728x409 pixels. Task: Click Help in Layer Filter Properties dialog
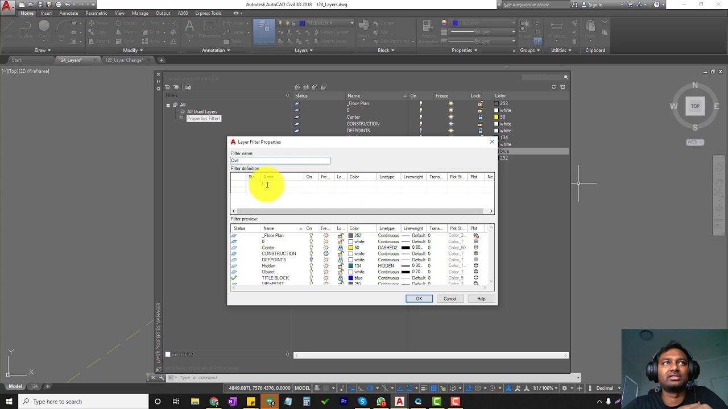point(481,299)
